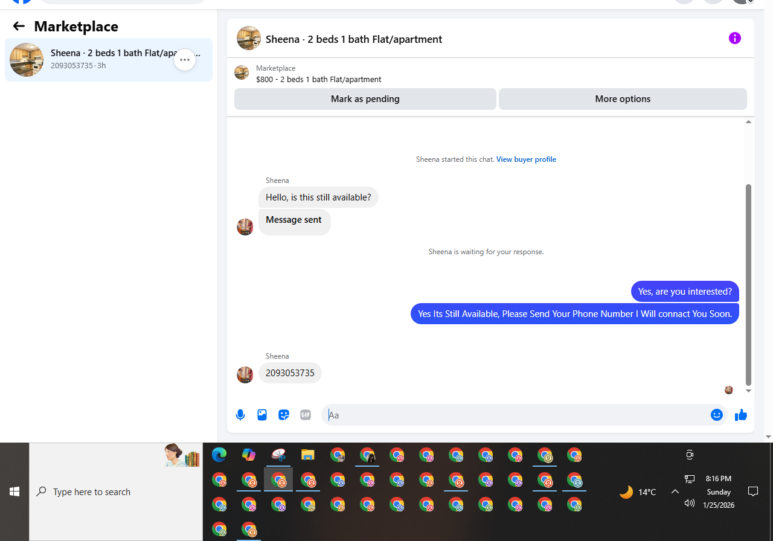
Task: Click the chat's vertical scrollbar thumb
Action: click(749, 284)
